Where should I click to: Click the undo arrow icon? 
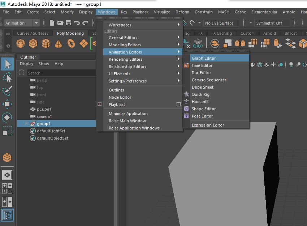pyautogui.click(x=77, y=23)
